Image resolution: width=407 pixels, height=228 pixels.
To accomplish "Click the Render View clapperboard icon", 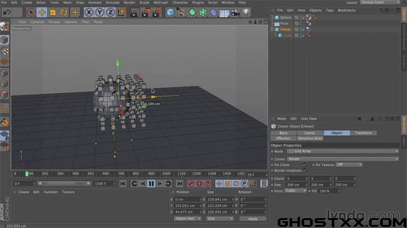I will pyautogui.click(x=134, y=12).
